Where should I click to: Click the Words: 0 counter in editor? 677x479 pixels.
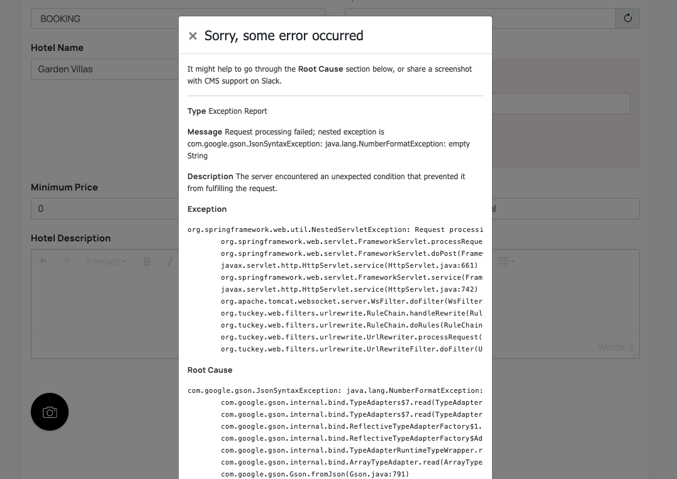616,347
